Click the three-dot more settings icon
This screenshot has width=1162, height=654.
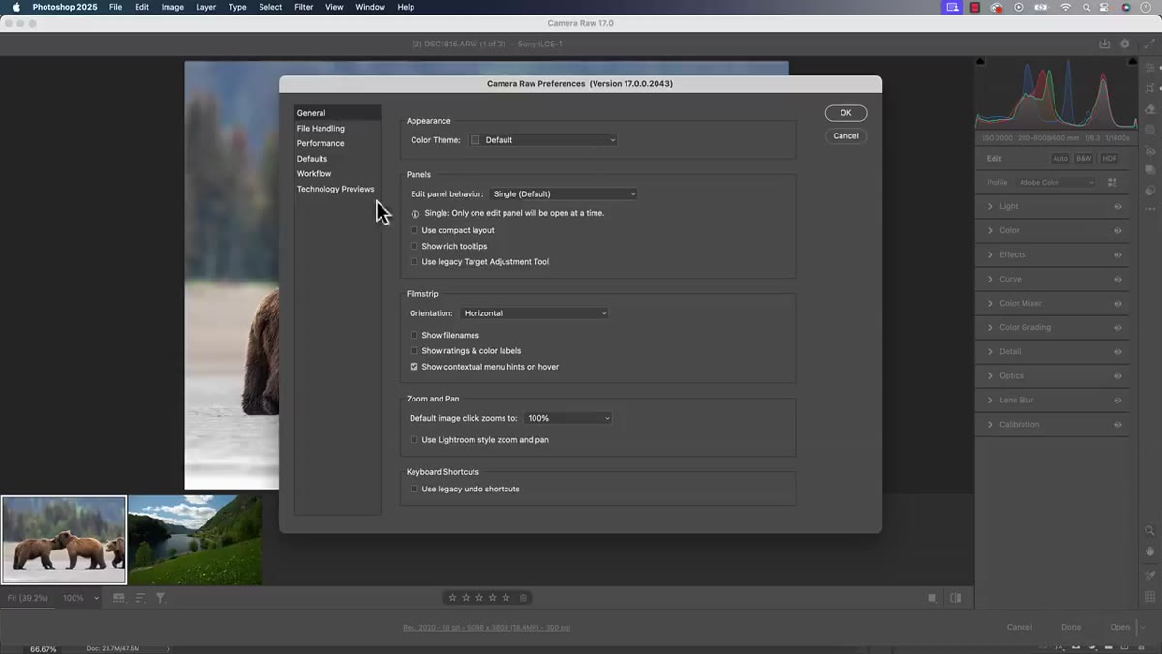click(x=1150, y=209)
